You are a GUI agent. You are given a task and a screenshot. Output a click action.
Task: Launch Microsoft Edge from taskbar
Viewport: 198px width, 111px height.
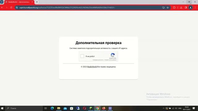coord(52,108)
